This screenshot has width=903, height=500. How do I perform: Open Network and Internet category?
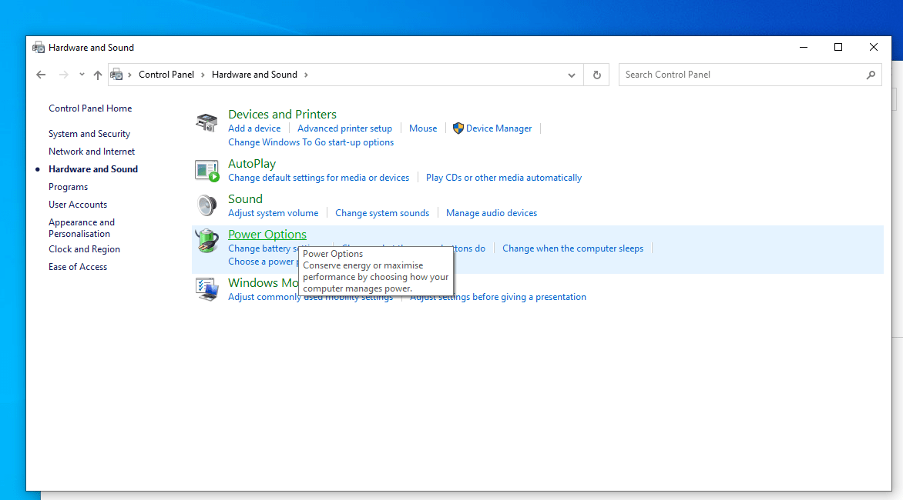(x=92, y=151)
